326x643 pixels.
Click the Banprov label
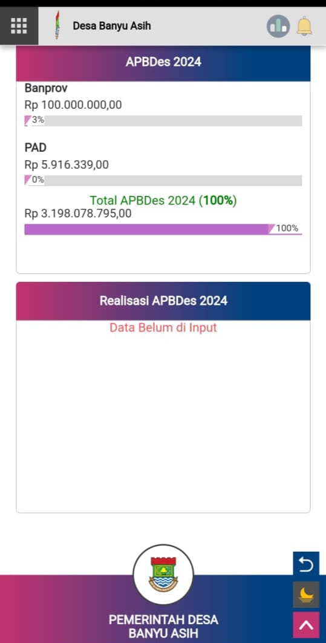pos(46,88)
